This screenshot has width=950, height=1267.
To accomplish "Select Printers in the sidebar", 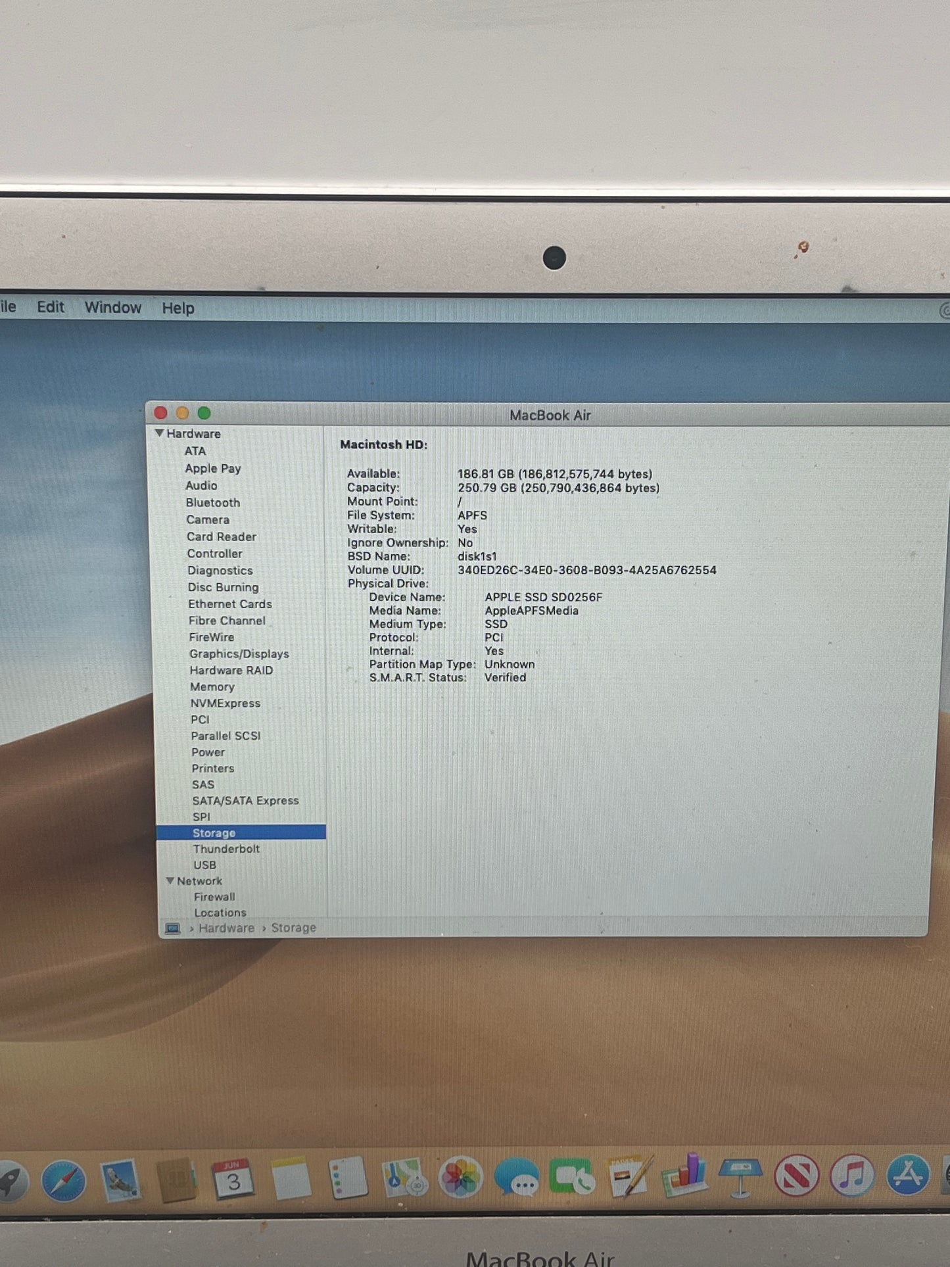I will tap(213, 768).
